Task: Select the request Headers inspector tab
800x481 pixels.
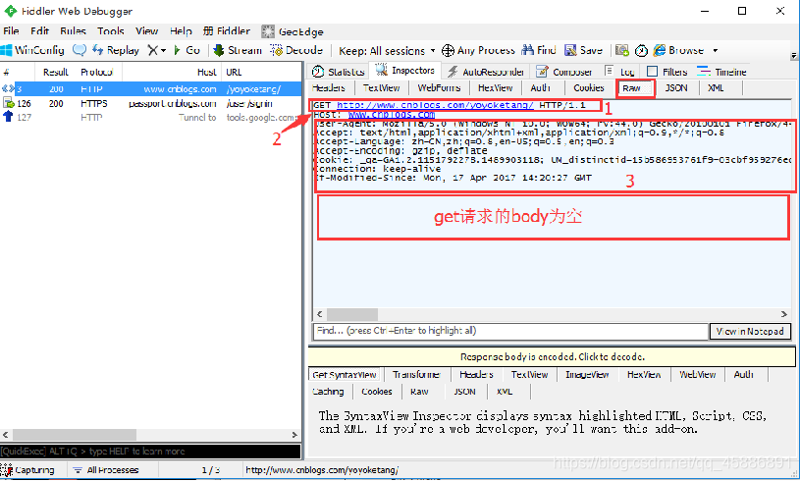Action: tap(329, 87)
